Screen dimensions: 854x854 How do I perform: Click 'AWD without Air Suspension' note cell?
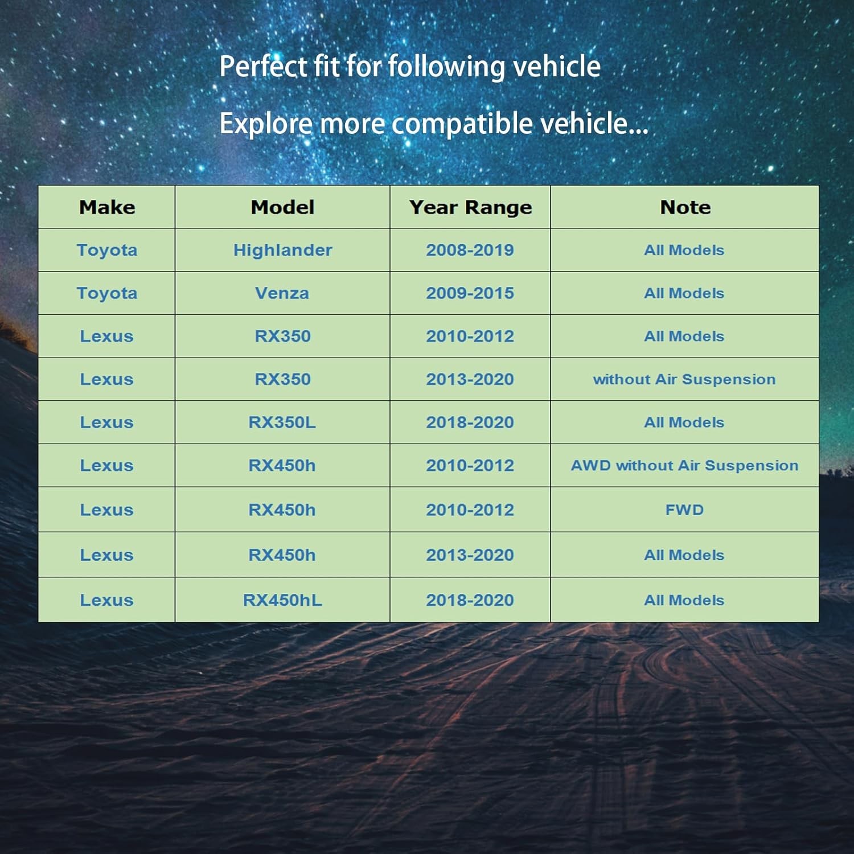coord(685,466)
